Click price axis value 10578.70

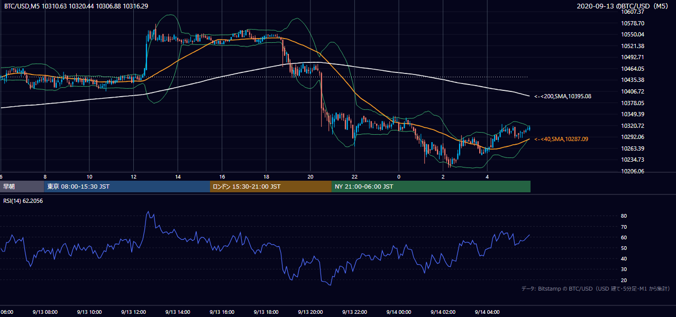pos(633,23)
